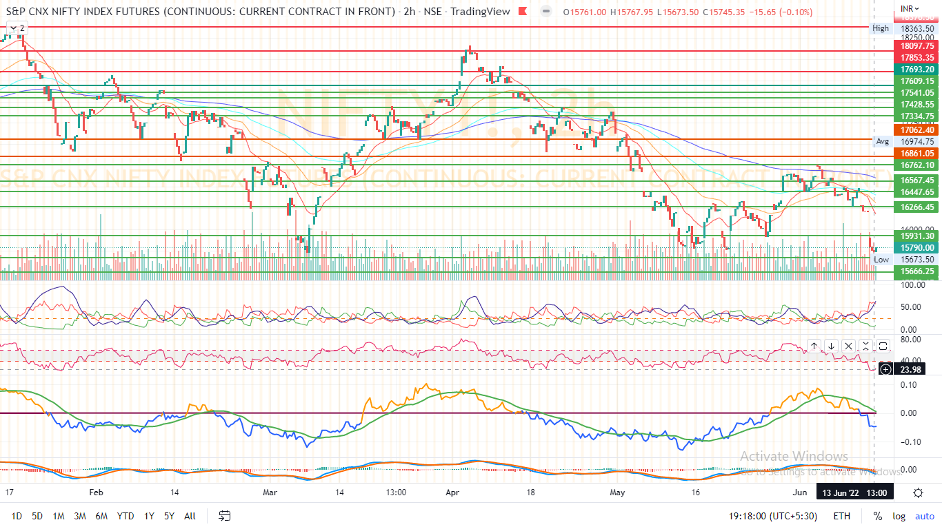Select the 5D time range
The width and height of the screenshot is (942, 529).
click(x=37, y=516)
